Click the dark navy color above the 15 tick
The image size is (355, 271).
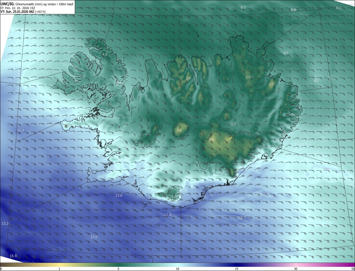coord(237,265)
